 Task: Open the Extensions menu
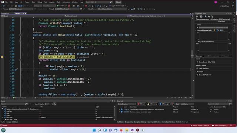pyautogui.click(x=66, y=2)
